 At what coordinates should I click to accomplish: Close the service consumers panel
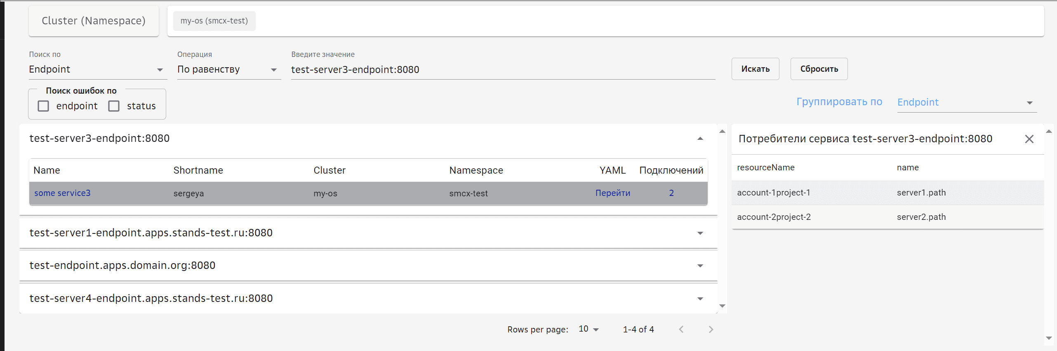[1029, 139]
